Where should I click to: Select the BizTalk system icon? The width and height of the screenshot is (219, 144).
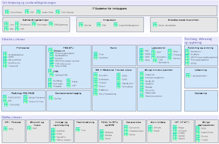point(81,25)
